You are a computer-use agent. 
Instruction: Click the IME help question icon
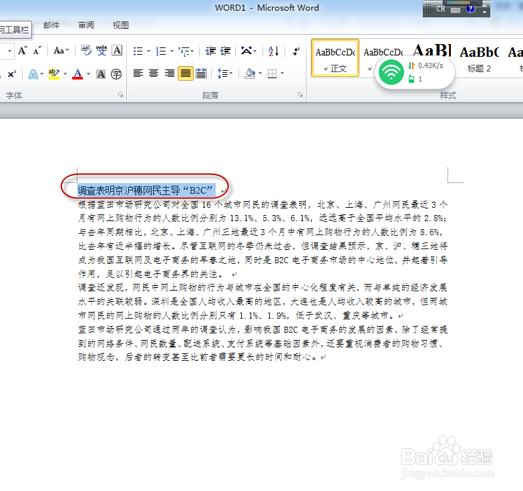(x=470, y=9)
